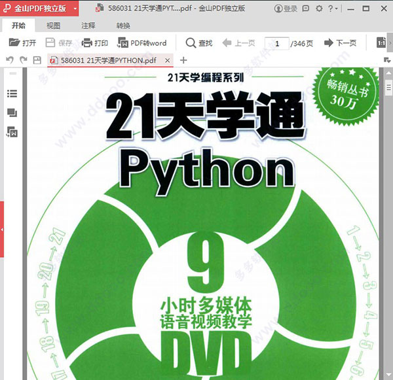Go to previous page with 上一页
The height and width of the screenshot is (380, 393).
coord(238,43)
